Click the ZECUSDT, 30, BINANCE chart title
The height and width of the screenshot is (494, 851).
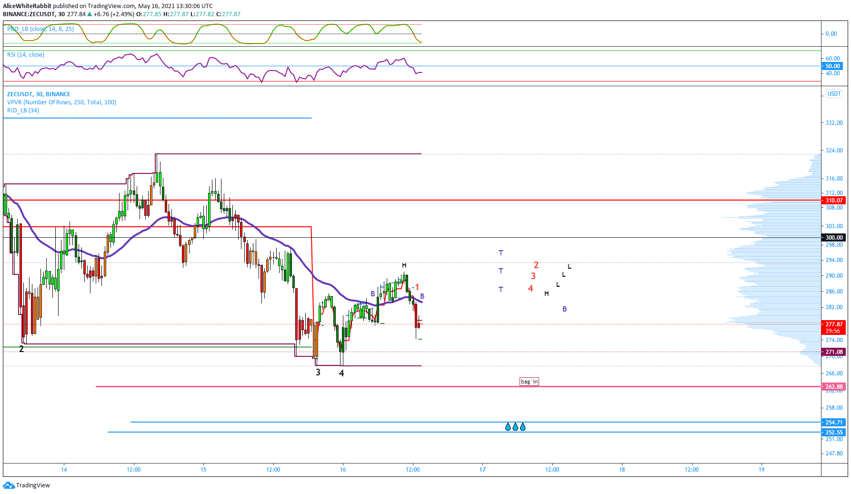[39, 94]
